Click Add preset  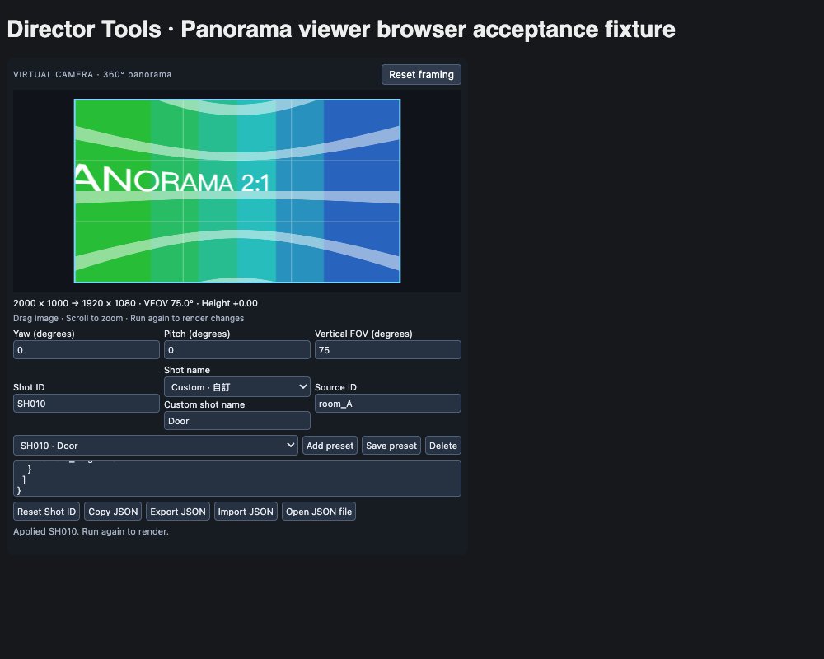330,446
